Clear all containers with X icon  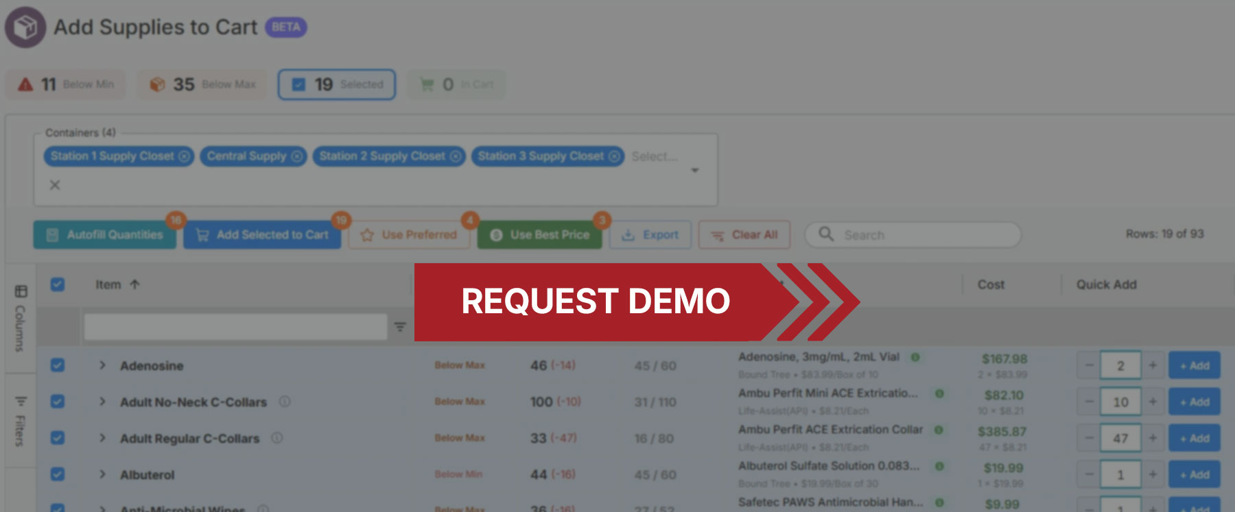point(55,185)
